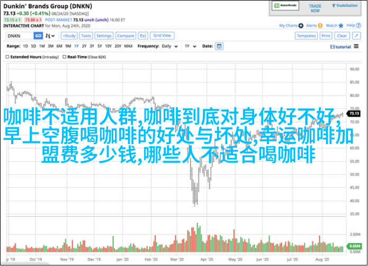368x266 pixels.
Task: Click the Print button
Action: pos(326,36)
